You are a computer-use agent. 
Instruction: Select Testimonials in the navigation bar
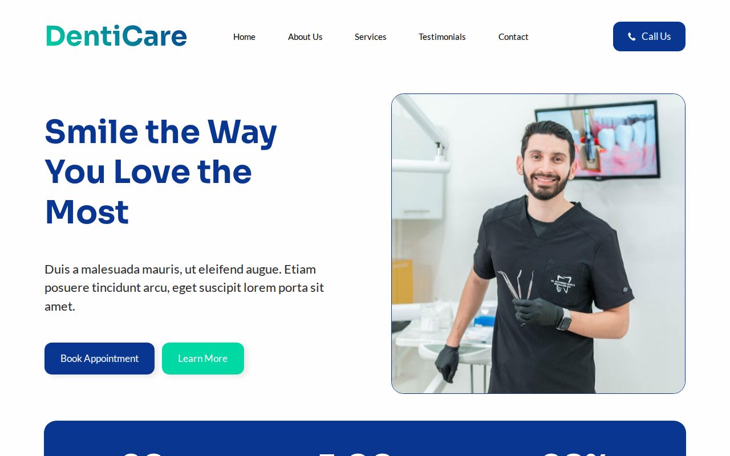442,36
